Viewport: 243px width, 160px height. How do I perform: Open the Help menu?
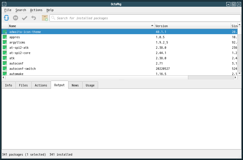50,10
